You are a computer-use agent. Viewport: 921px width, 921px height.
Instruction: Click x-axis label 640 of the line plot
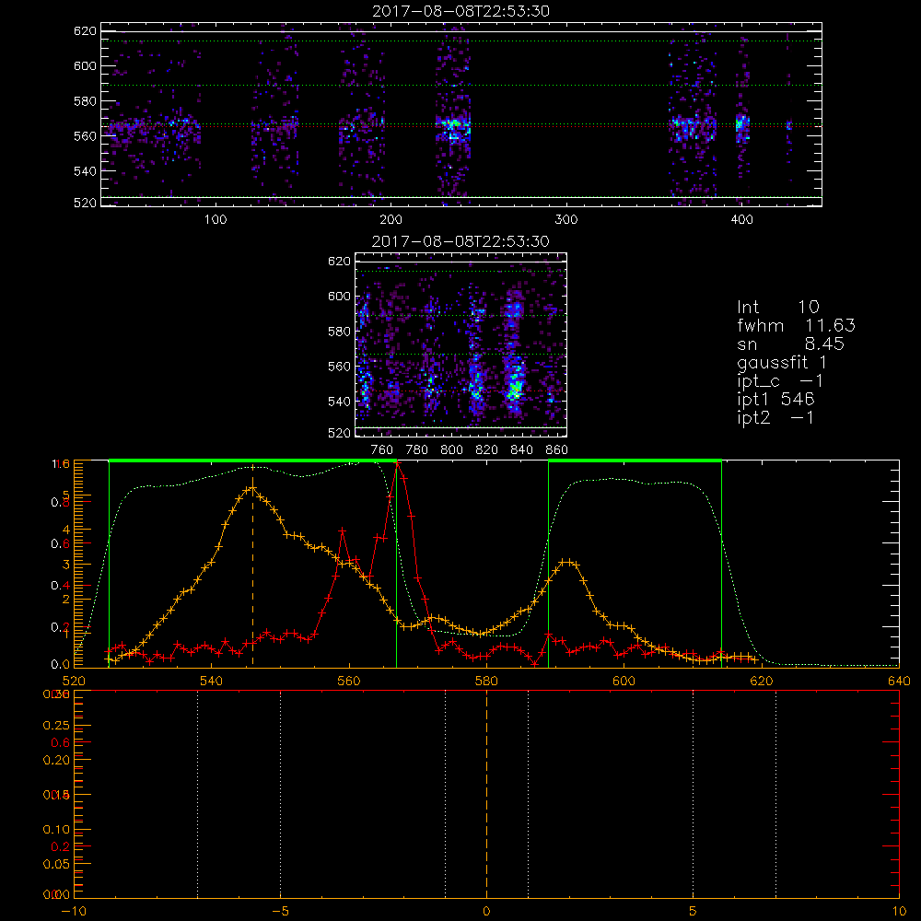(x=899, y=681)
